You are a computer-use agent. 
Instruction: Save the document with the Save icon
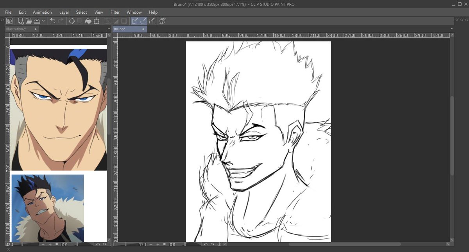[36, 21]
